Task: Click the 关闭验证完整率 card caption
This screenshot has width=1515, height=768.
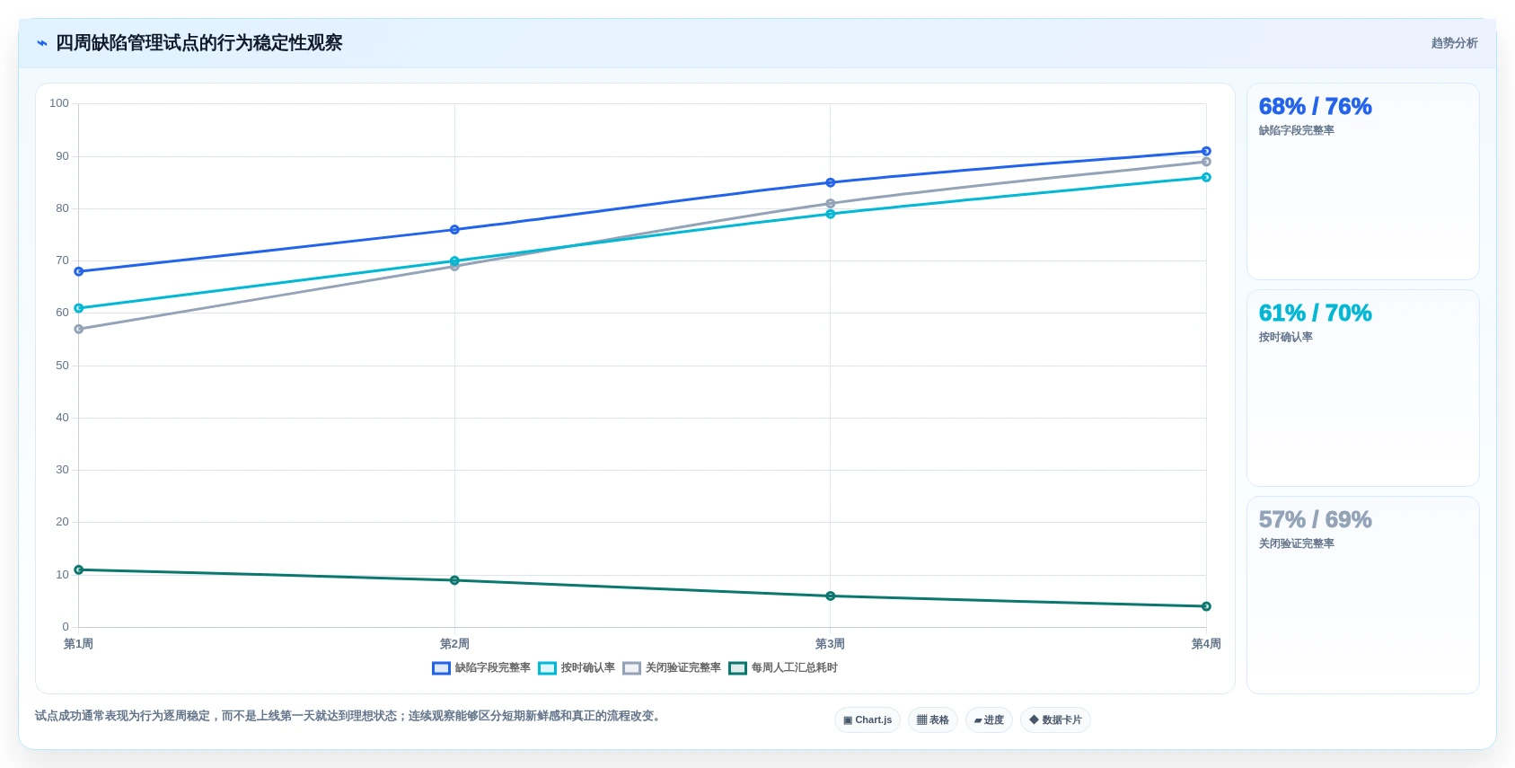Action: 1296,544
